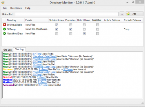Screen dimensions: 145x107
Task: Click the Exclude Patterns column header
Action: pos(133,20)
